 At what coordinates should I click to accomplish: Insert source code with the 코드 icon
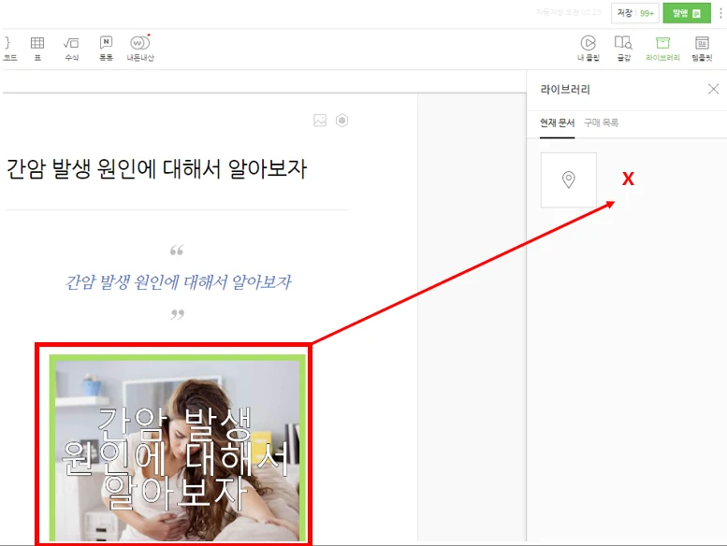click(8, 49)
